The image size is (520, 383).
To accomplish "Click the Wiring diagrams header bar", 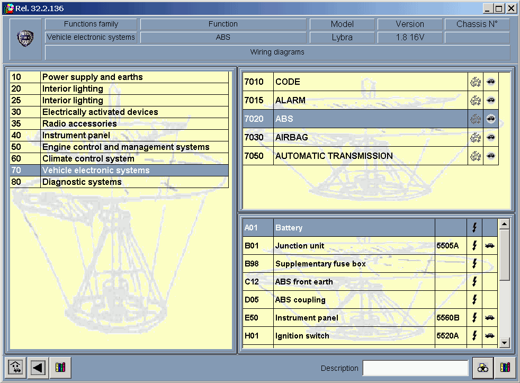I will click(x=277, y=52).
